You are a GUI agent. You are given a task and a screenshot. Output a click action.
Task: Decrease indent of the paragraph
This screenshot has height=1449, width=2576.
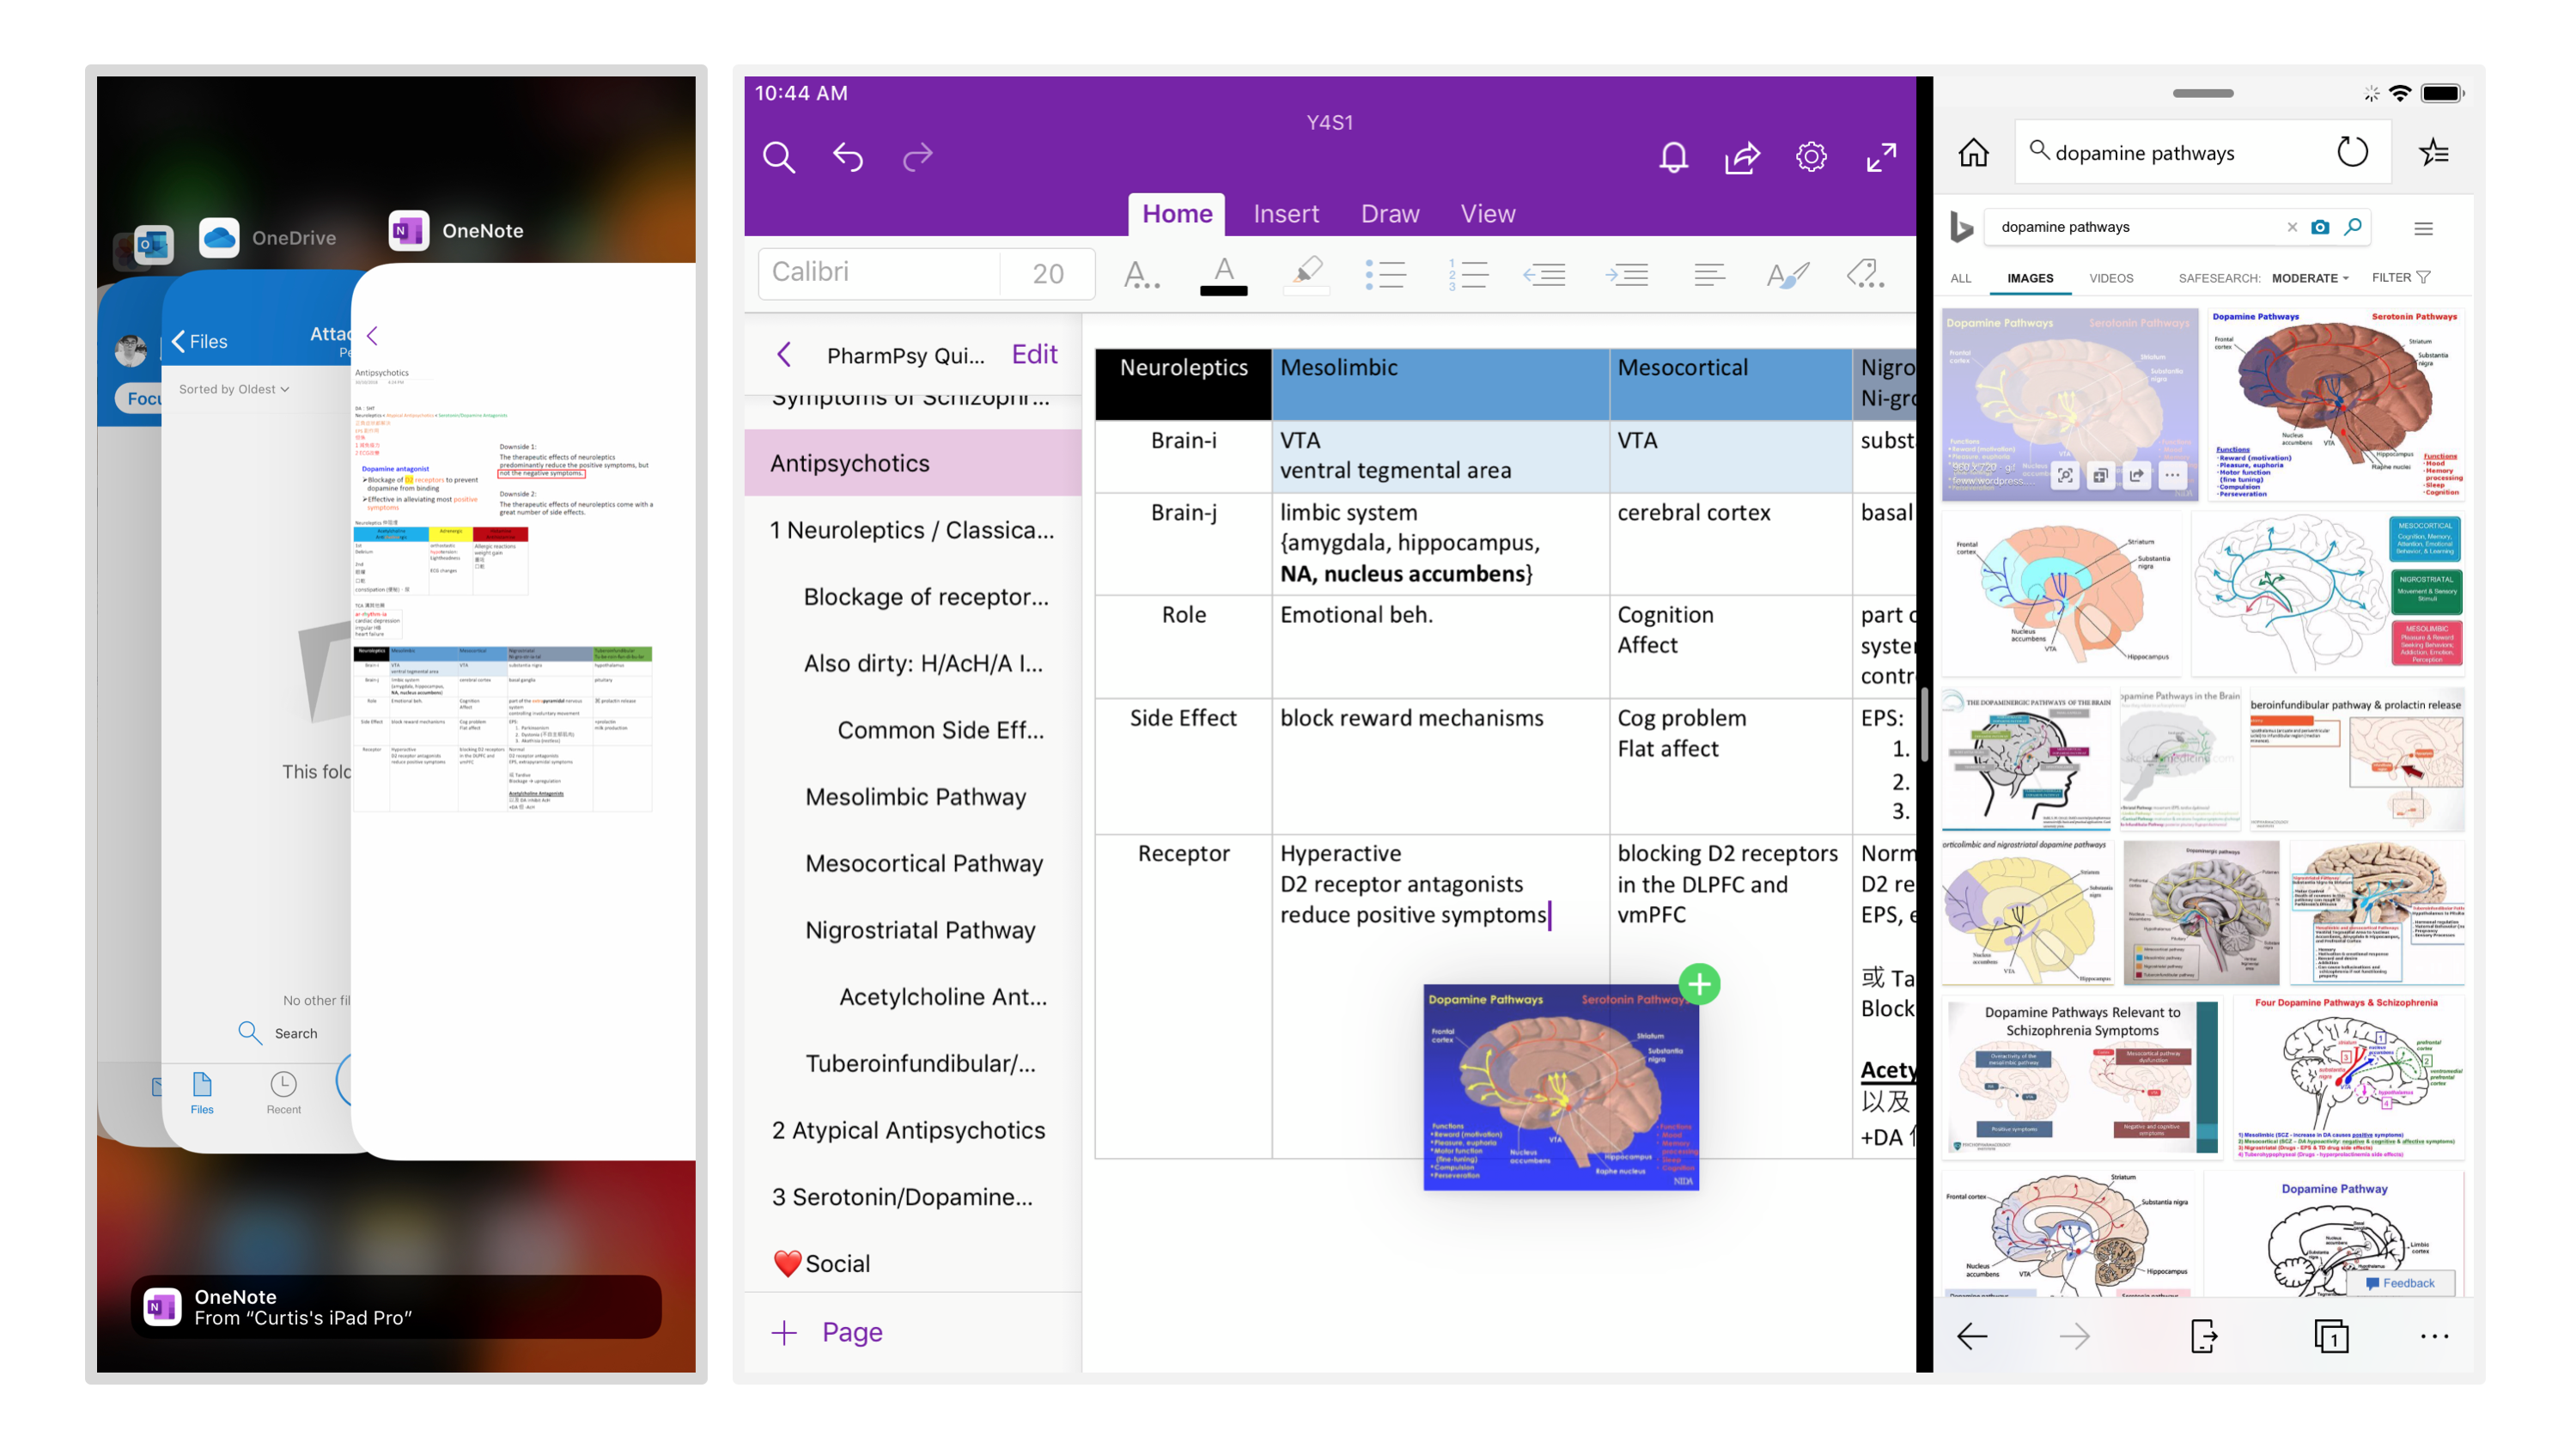pos(1544,273)
